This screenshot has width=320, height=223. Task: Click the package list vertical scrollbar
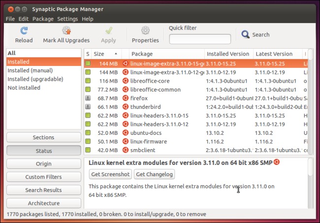311,101
